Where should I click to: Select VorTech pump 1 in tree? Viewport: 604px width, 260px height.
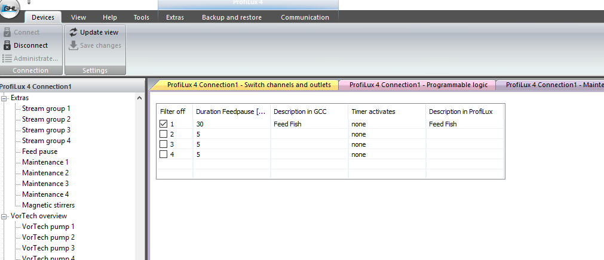(x=48, y=227)
